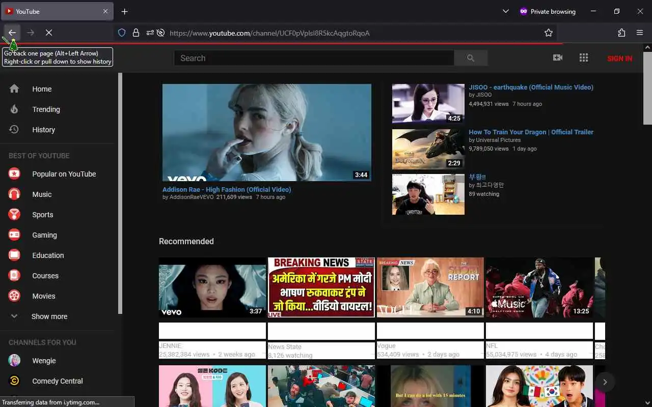
Task: Click the create video camera icon
Action: pos(558,58)
